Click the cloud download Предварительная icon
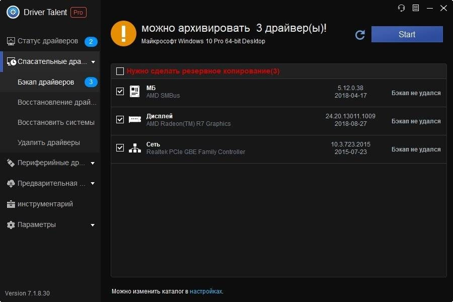This screenshot has width=453, height=302. [x=11, y=184]
